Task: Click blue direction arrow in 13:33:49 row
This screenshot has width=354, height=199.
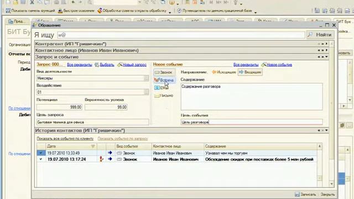Action: click(110, 153)
